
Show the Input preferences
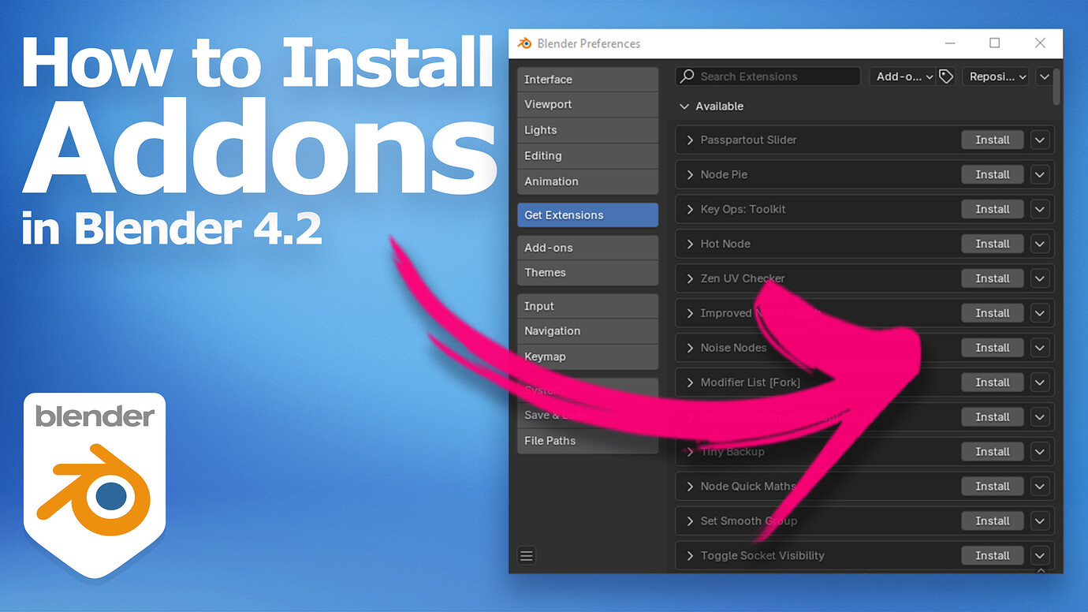(x=587, y=307)
